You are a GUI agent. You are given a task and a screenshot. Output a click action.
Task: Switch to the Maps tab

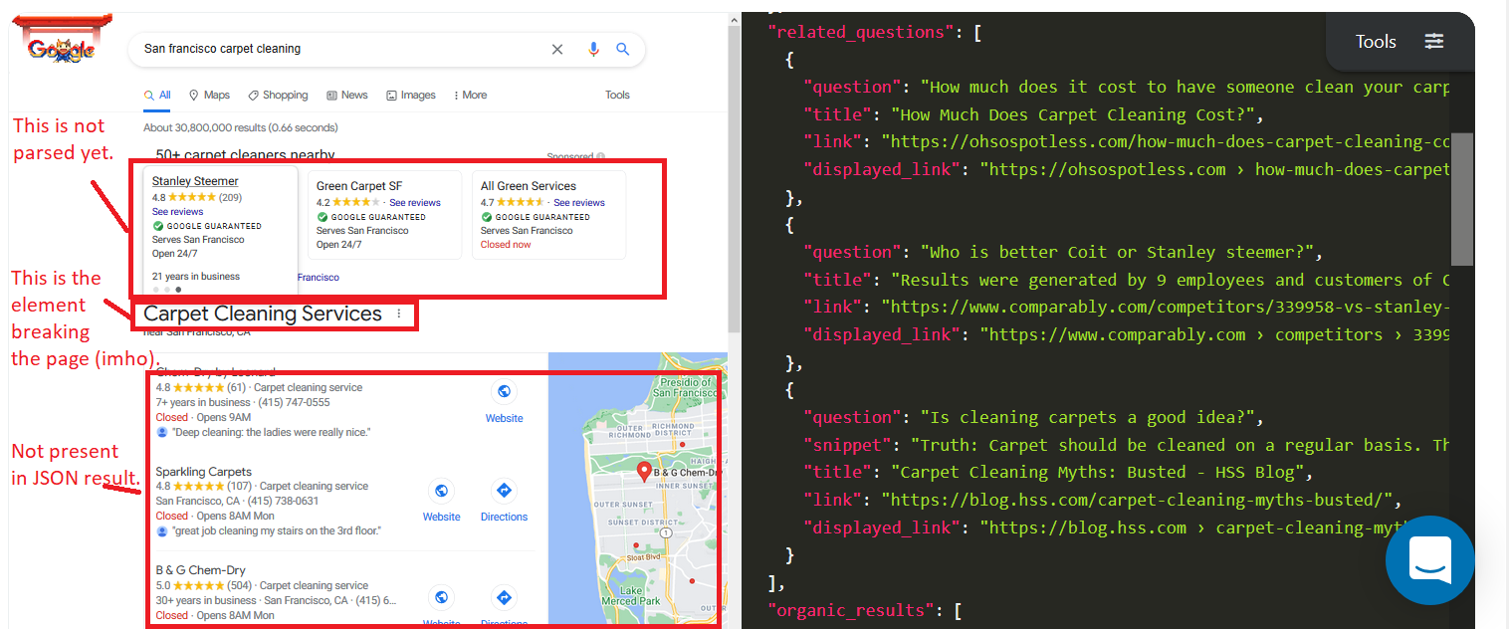click(x=209, y=96)
